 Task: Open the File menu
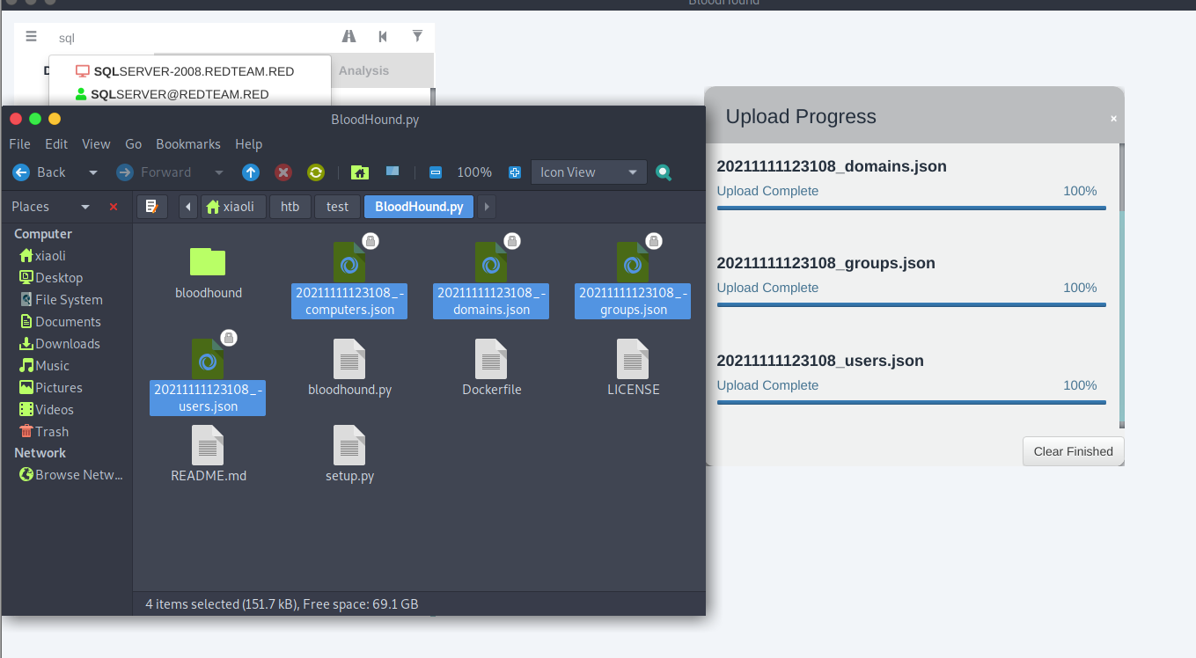tap(19, 144)
